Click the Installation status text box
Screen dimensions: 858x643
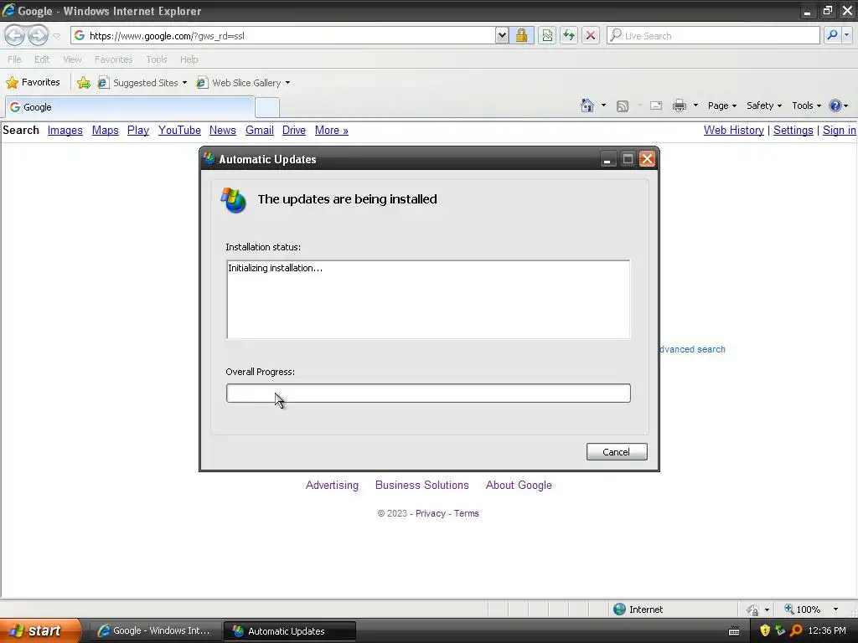click(428, 300)
